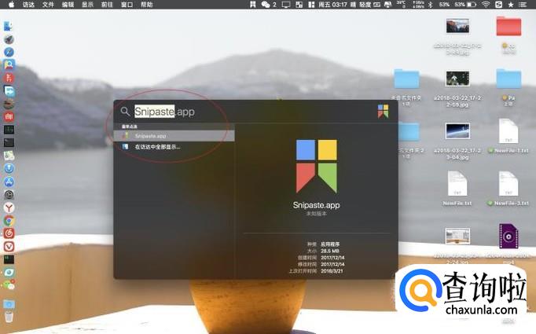
Task: Open the 帮助 menu
Action: 147,5
